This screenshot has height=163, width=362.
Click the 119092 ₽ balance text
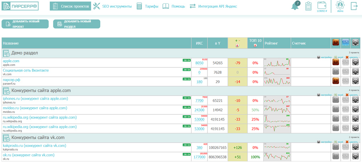pyautogui.click(x=321, y=11)
